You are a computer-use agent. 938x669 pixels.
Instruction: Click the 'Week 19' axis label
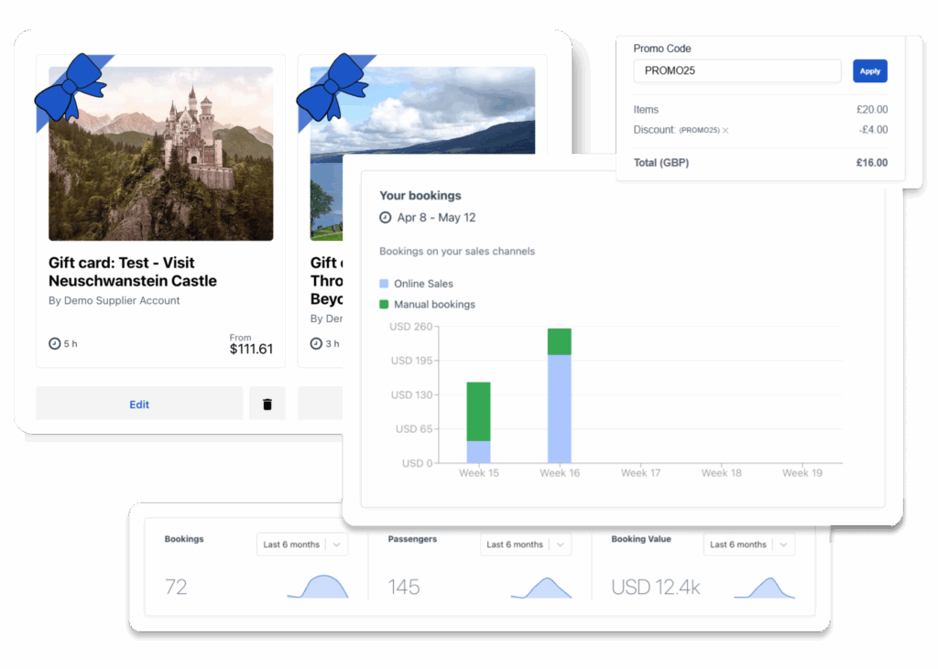[802, 473]
